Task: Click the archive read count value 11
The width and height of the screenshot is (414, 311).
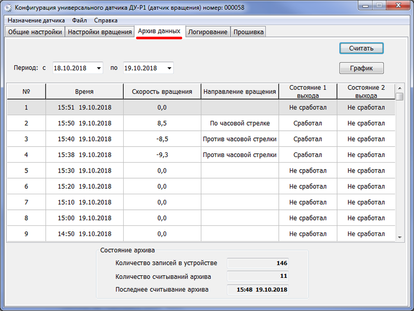Action: click(x=258, y=276)
